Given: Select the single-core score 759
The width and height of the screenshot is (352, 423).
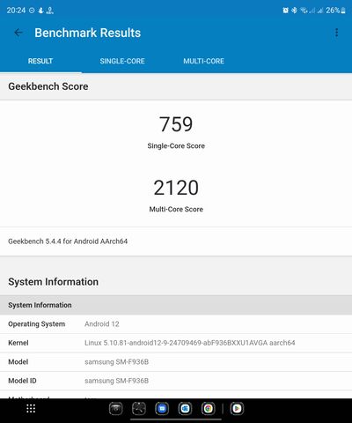Looking at the screenshot, I should pyautogui.click(x=176, y=124).
